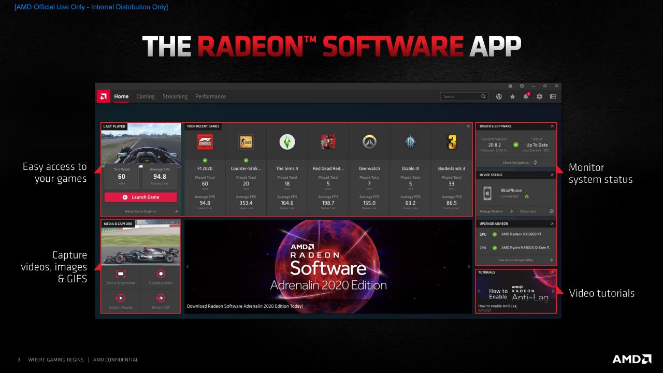Open favorites star icon
This screenshot has height=373, width=663.
[x=512, y=96]
